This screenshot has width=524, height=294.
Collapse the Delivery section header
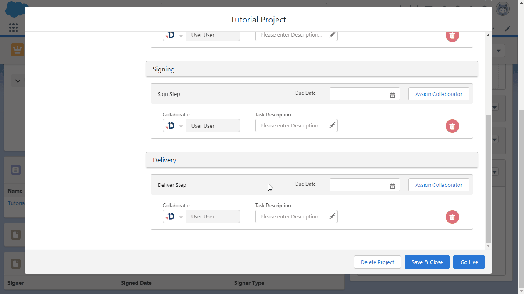311,160
